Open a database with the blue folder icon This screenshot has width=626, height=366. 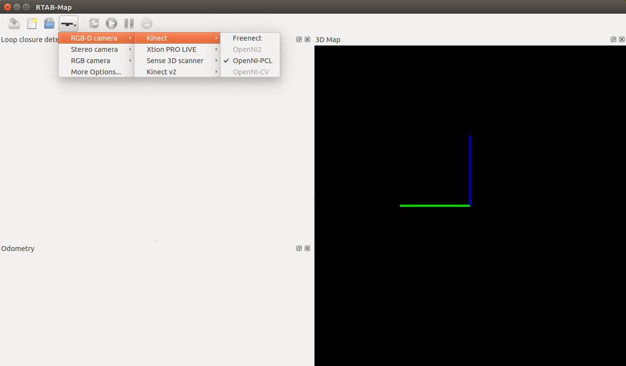49,23
